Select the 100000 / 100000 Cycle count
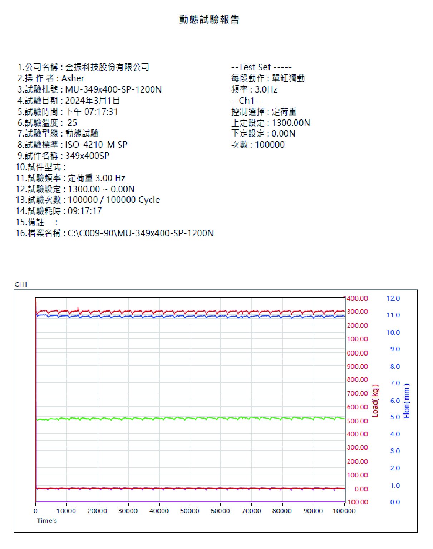This screenshot has width=433, height=549. (114, 200)
